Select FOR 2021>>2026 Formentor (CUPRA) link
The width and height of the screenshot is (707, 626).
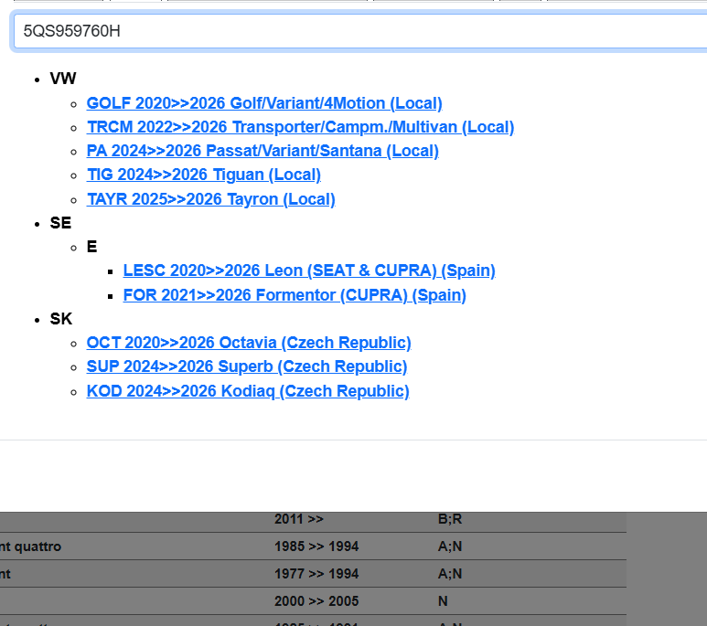click(295, 295)
